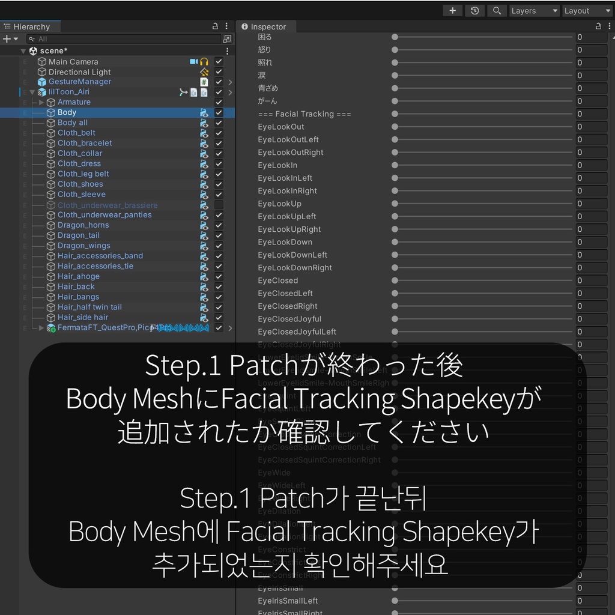The height and width of the screenshot is (615, 615).
Task: Click the EyeClosed value input field
Action: 591,280
